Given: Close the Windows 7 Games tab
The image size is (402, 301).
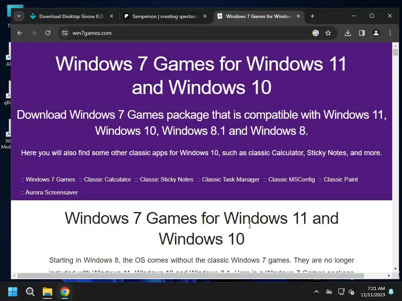Looking at the screenshot, I should pyautogui.click(x=298, y=16).
